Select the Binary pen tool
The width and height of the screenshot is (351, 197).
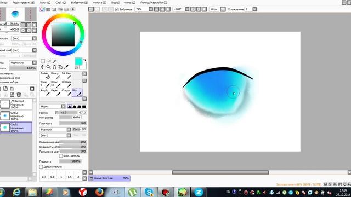56,76
